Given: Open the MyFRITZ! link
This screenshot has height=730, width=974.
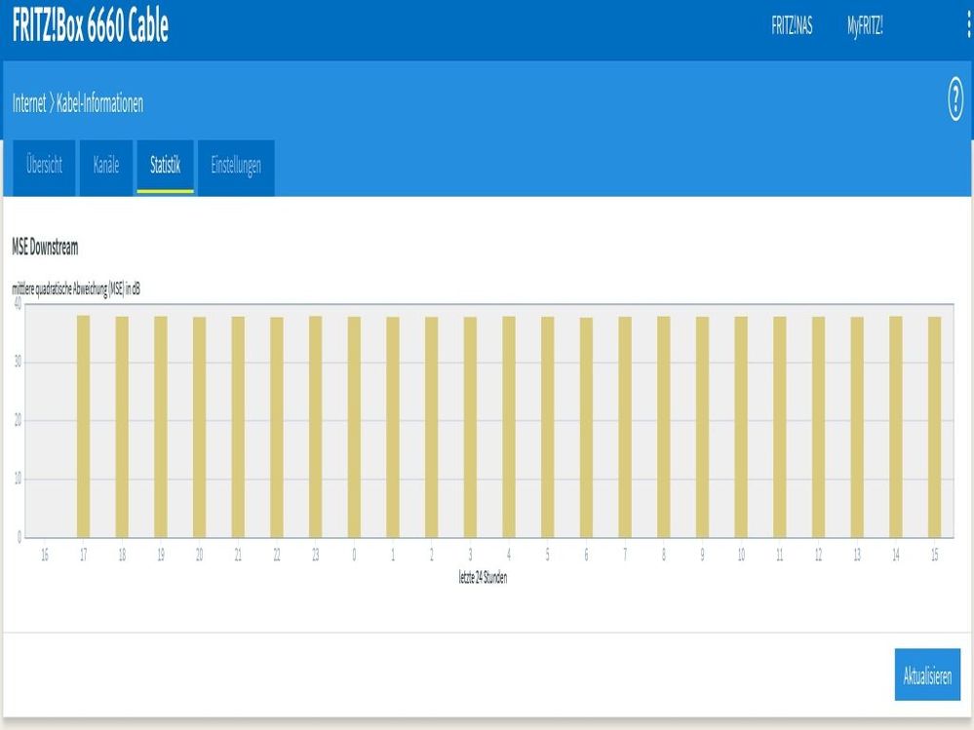Looking at the screenshot, I should click(865, 26).
